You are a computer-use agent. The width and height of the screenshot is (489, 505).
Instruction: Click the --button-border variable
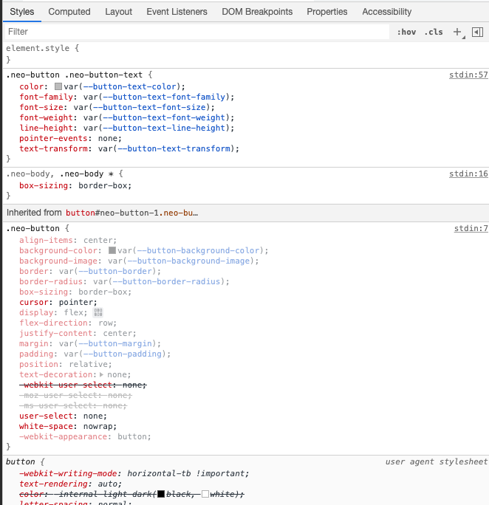point(115,271)
